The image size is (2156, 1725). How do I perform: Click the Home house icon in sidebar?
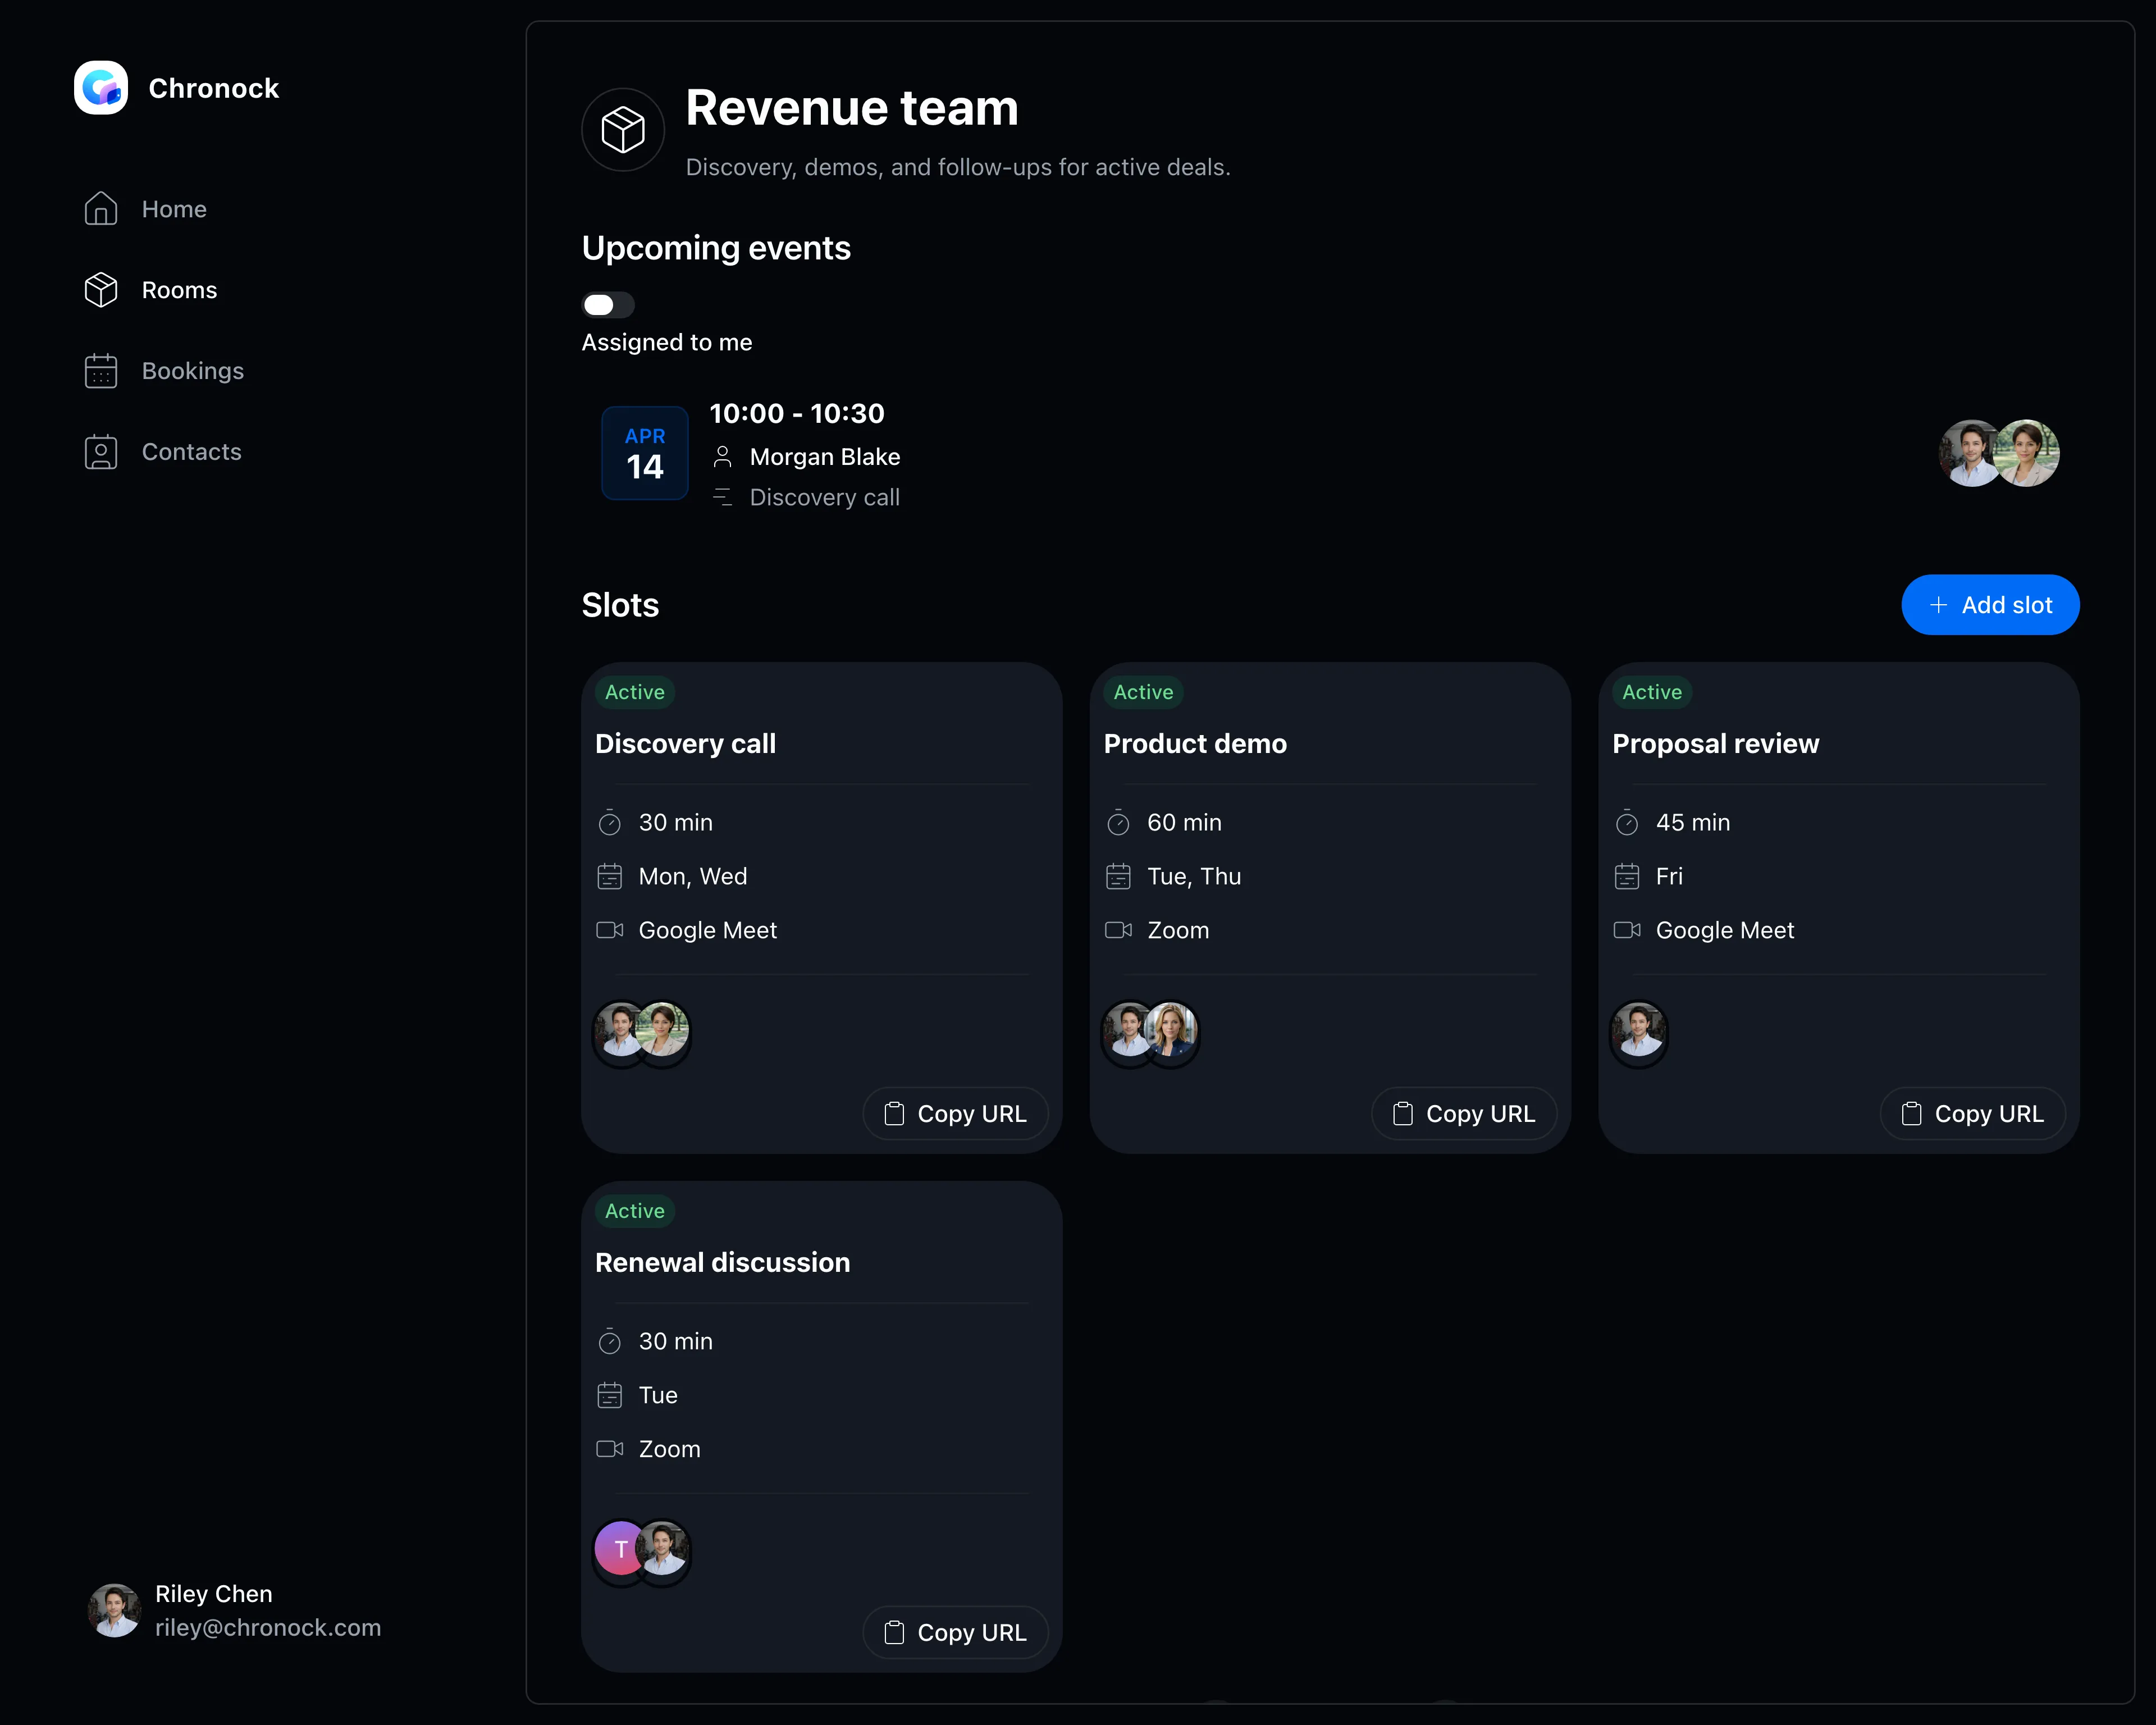pos(101,209)
